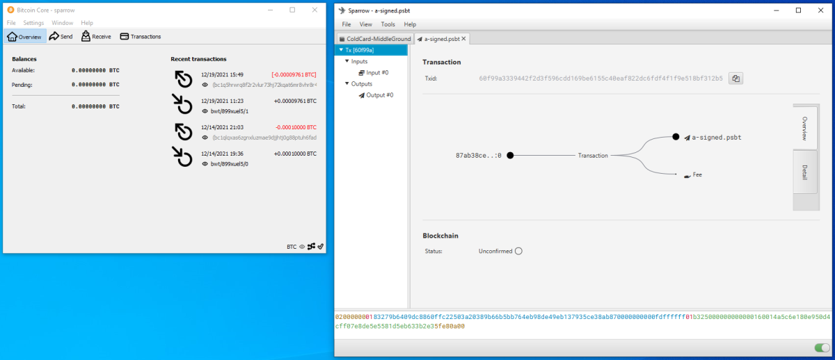
Task: Click eye icon beside (bc1qlqxas6zgnxluzmae address
Action: point(205,138)
